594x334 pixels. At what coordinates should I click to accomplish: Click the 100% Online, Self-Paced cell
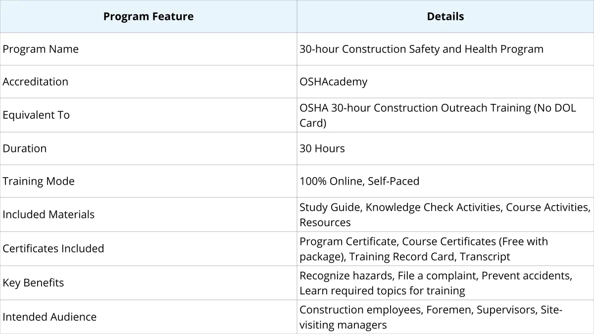pyautogui.click(x=445, y=181)
